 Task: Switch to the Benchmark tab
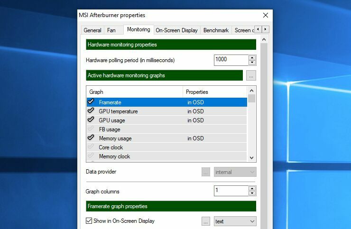point(216,30)
